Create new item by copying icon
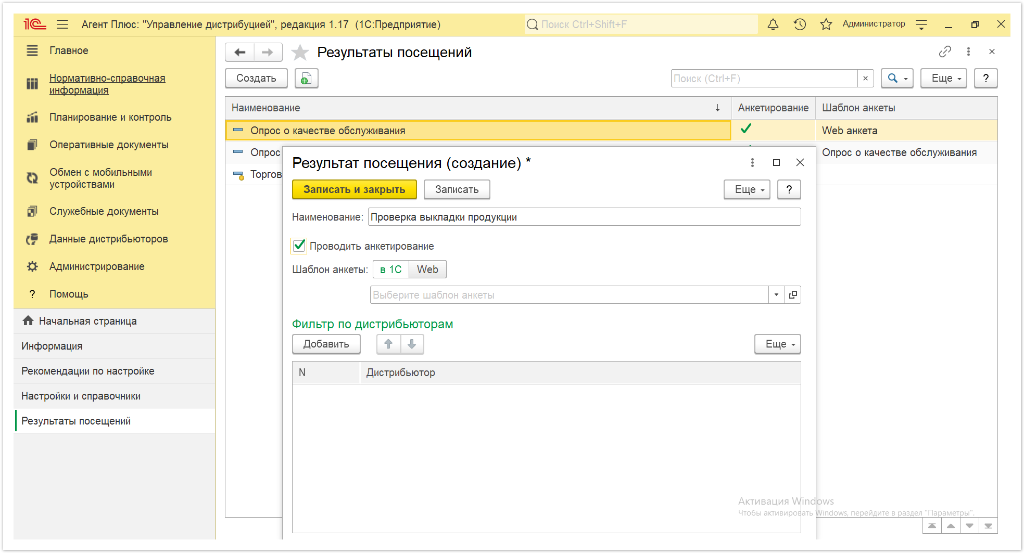Image resolution: width=1024 pixels, height=553 pixels. point(307,78)
